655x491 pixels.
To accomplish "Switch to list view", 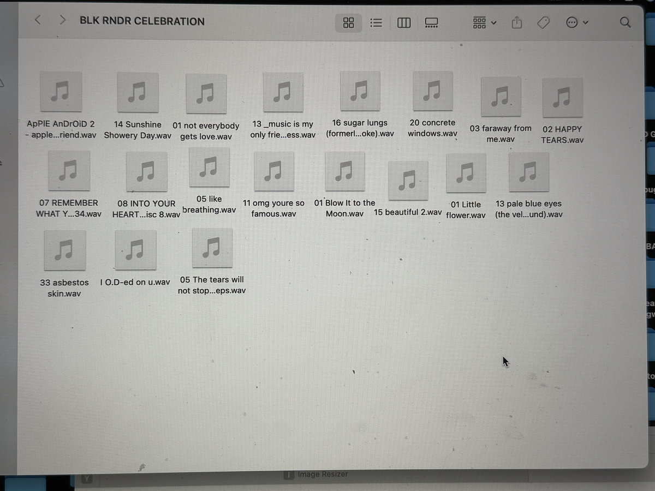I will [376, 22].
